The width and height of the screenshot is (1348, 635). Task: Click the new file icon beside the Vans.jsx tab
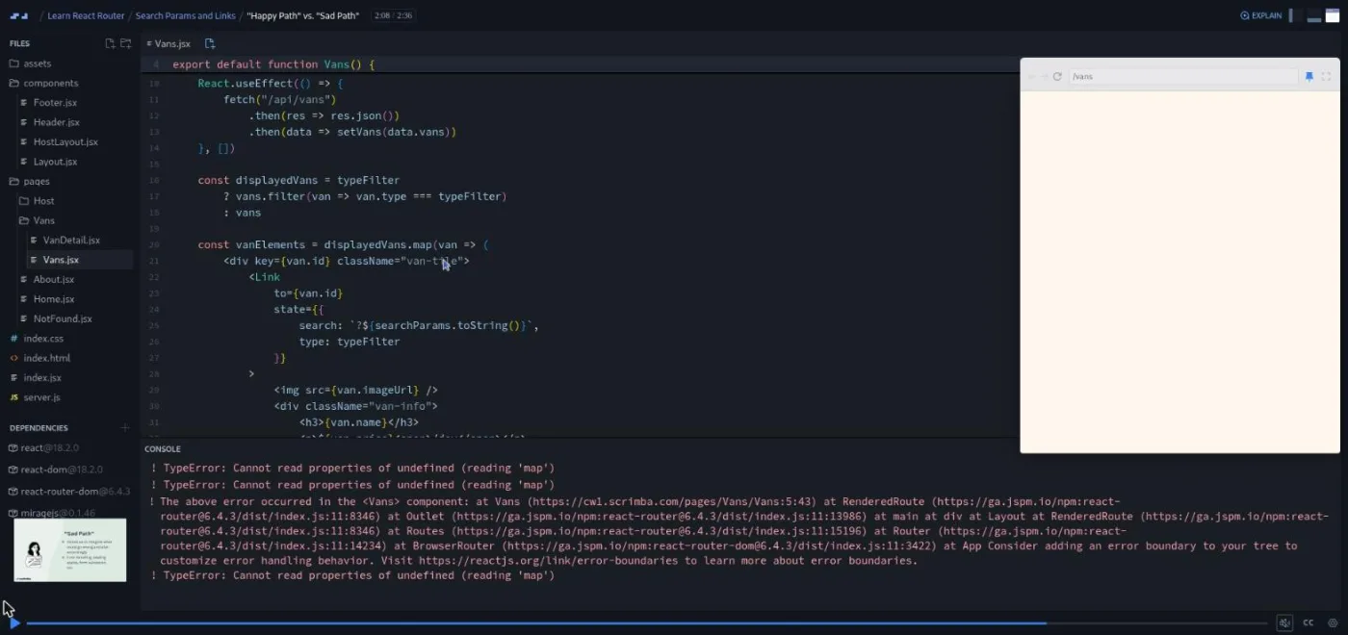tap(210, 43)
